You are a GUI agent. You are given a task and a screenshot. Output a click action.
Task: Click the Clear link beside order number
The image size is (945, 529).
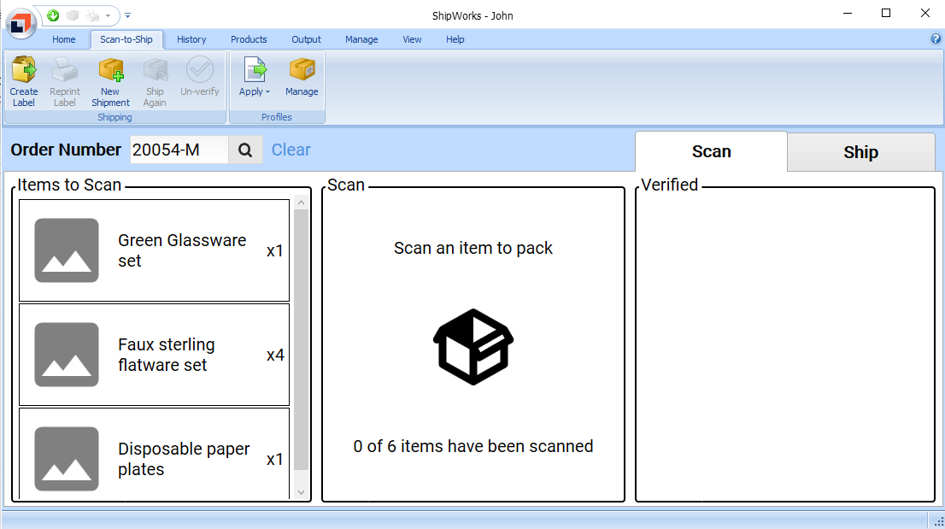pyautogui.click(x=291, y=150)
